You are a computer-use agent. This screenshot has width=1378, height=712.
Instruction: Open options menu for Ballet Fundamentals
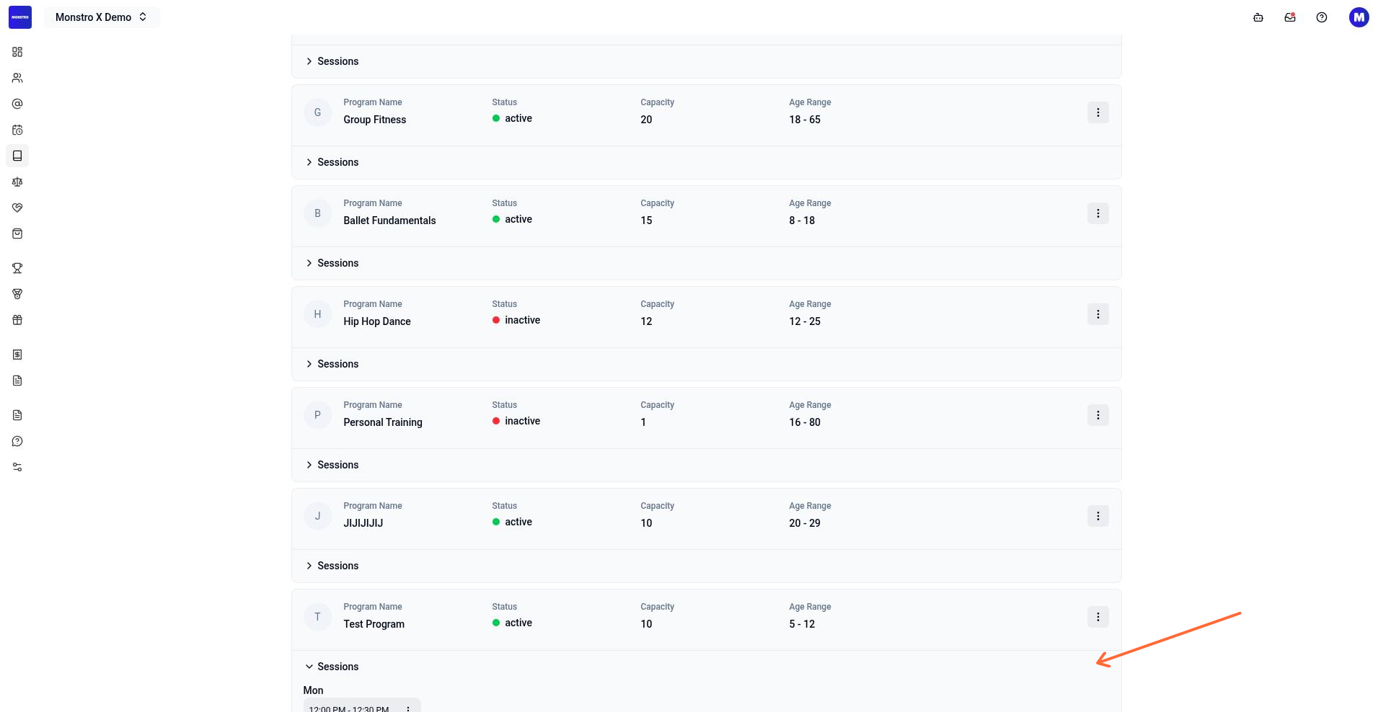pyautogui.click(x=1098, y=213)
